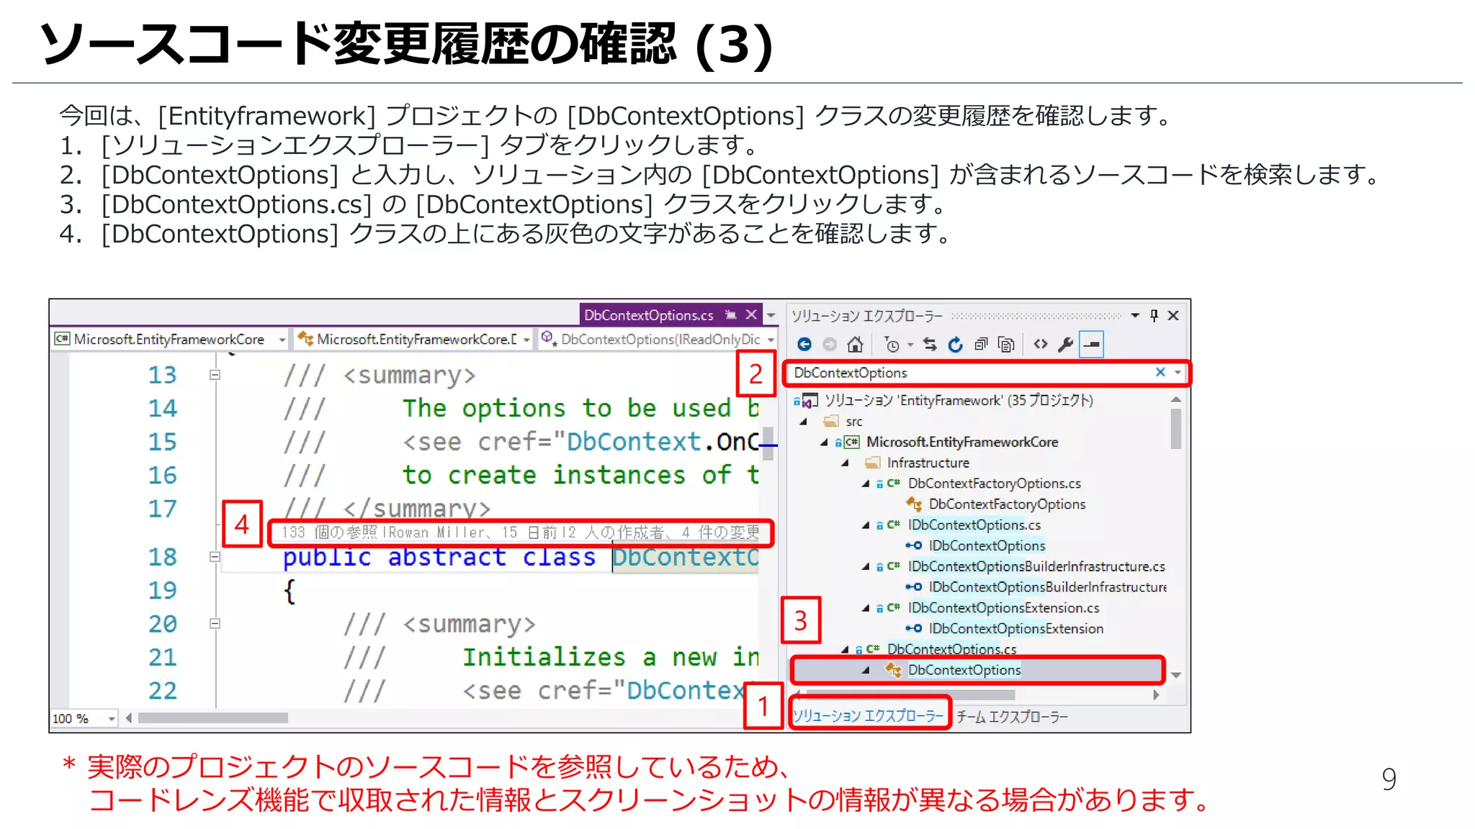Click the Show All Files icon
The width and height of the screenshot is (1475, 829).
[x=1006, y=345]
